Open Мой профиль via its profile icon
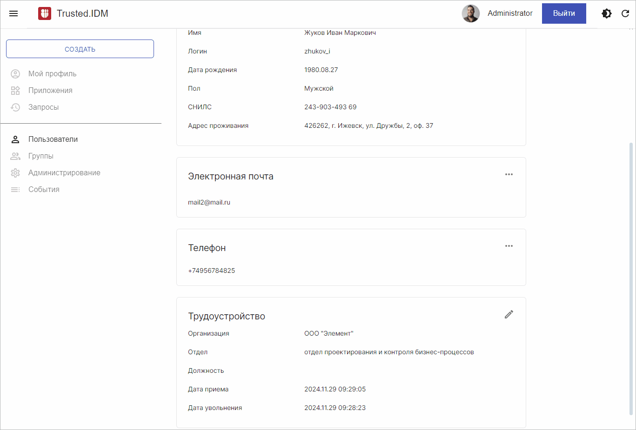The width and height of the screenshot is (636, 430). (15, 73)
